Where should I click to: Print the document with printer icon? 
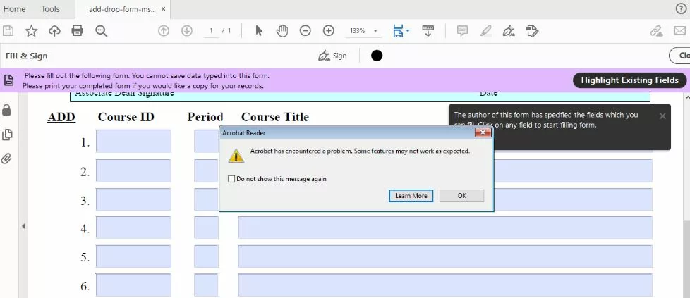78,31
